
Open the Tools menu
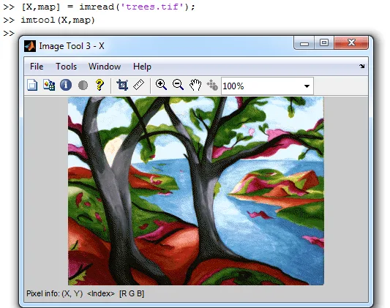pyautogui.click(x=66, y=67)
